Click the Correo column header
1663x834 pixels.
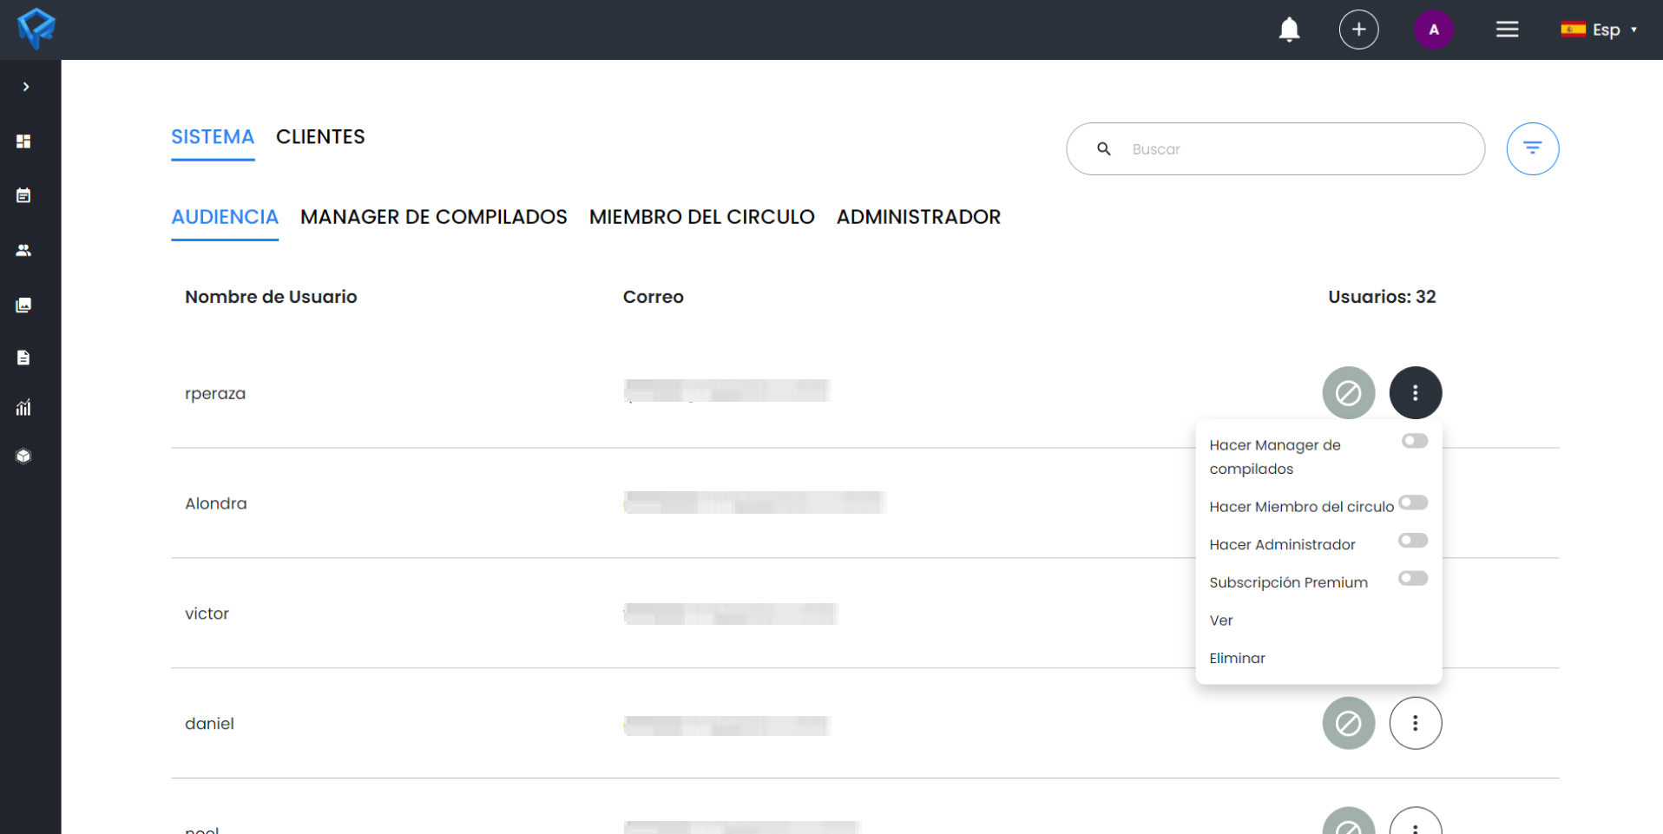[653, 297]
